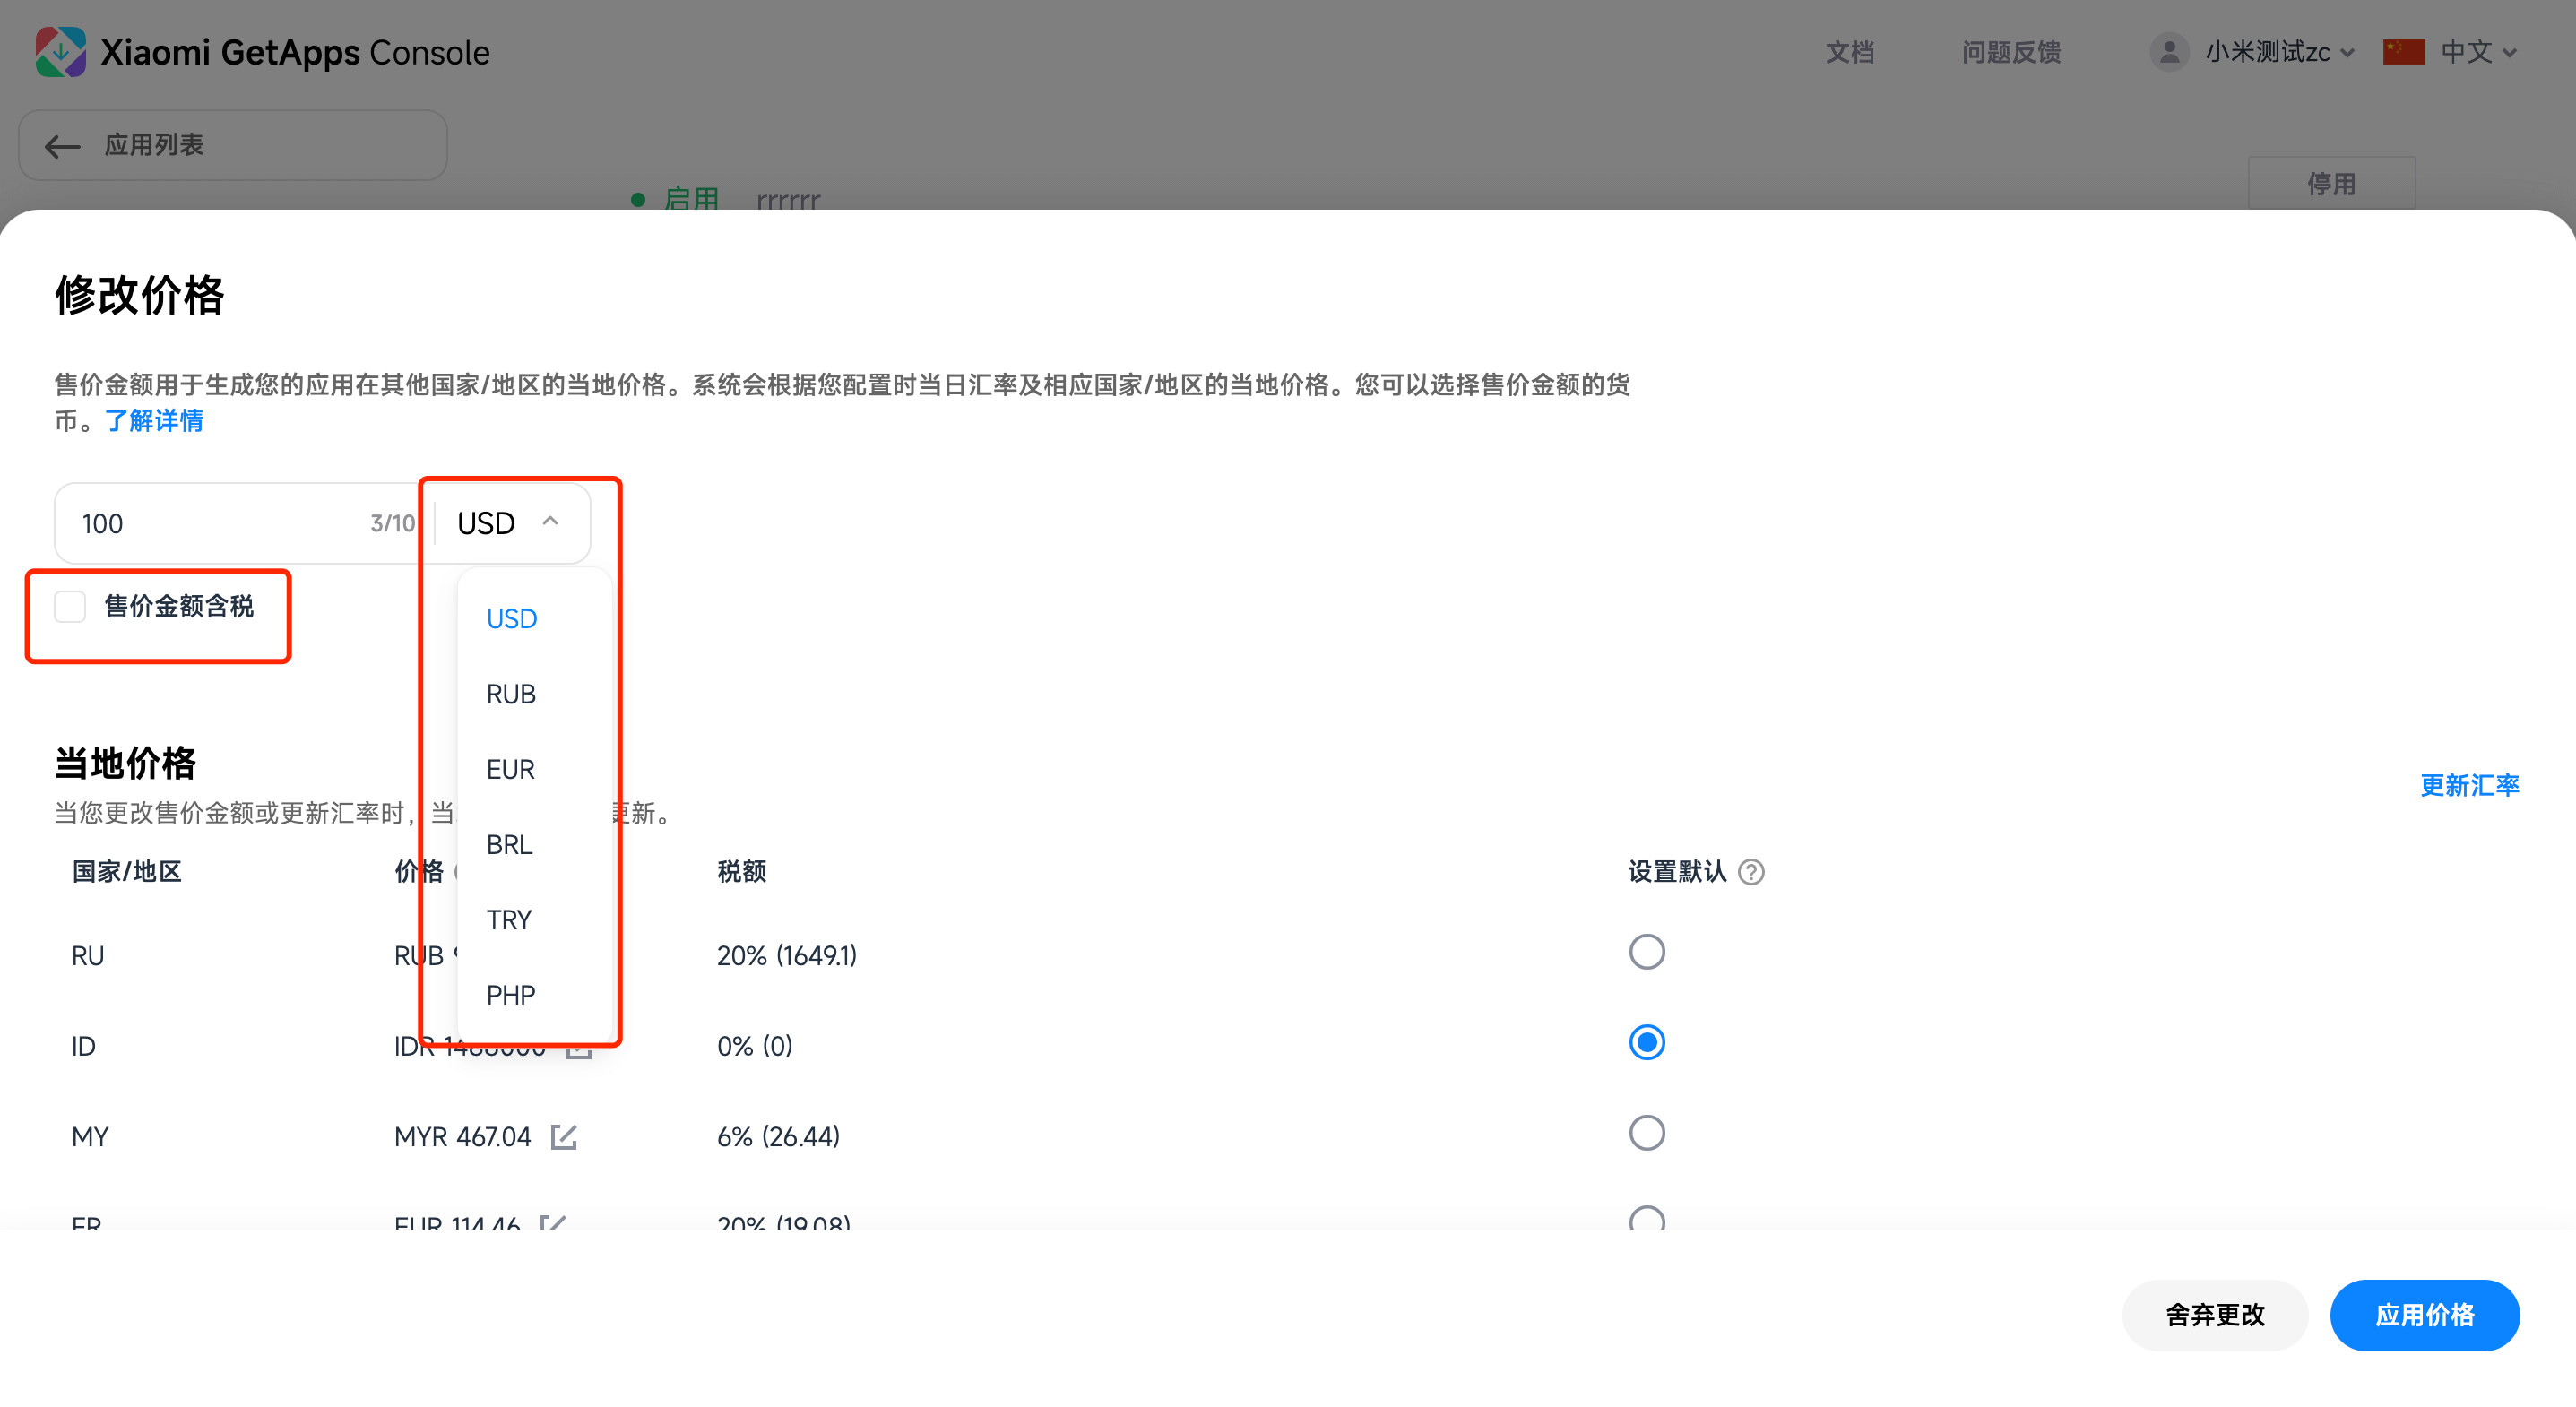Open the help tooltip beside 设置默认
Screen dimensions: 2576x1407
(x=1752, y=872)
